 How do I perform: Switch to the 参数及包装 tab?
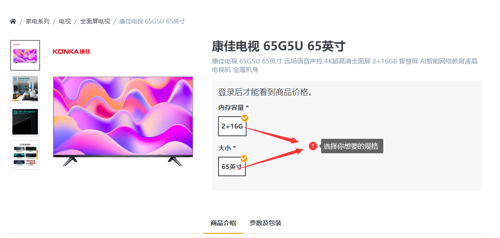click(265, 223)
